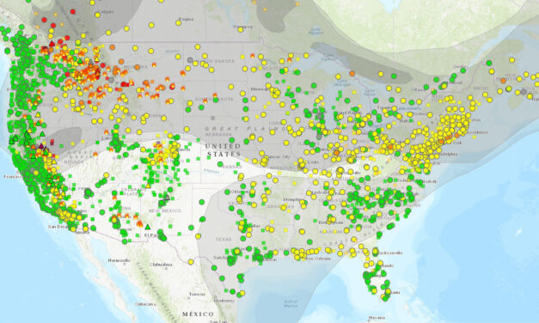Click the gray circle marker in Nova Scotia
The width and height of the screenshot is (539, 323).
524,92
